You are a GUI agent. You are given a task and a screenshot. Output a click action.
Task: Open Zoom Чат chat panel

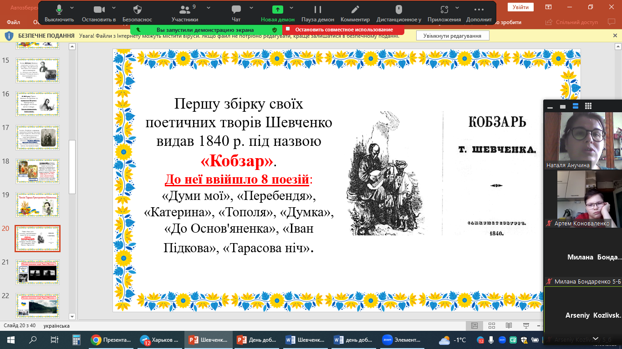point(236,14)
